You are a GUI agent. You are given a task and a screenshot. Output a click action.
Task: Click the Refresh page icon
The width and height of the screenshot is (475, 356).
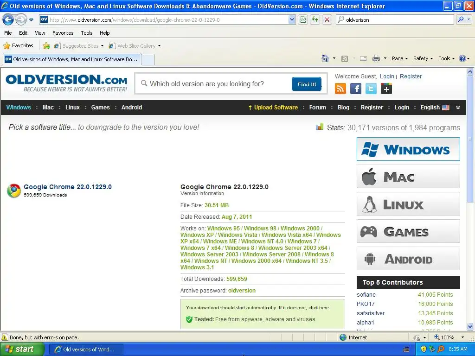pyautogui.click(x=315, y=19)
